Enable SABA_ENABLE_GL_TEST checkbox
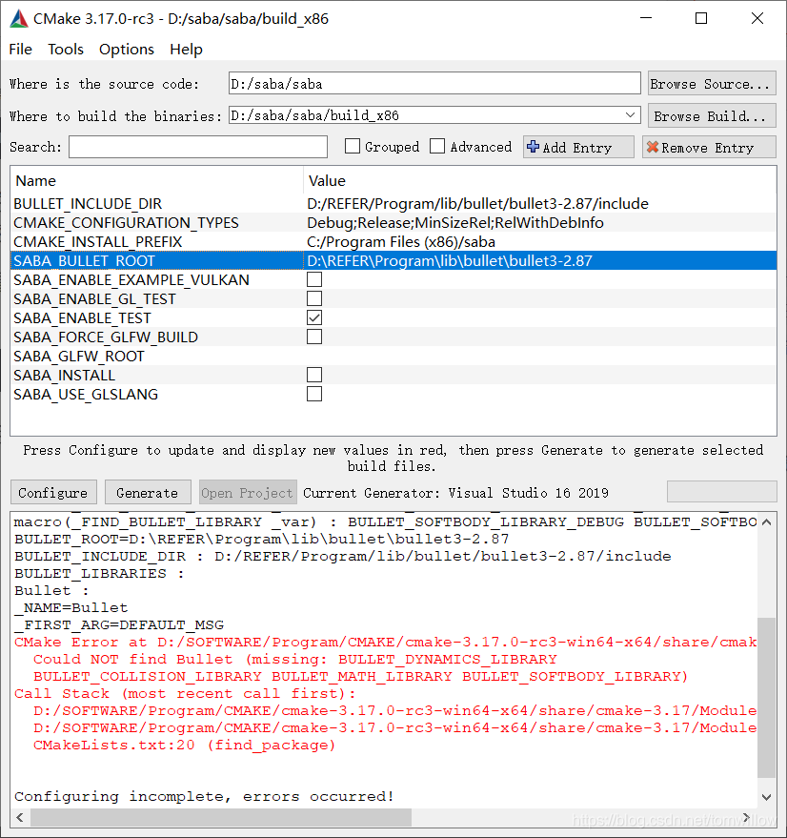Viewport: 787px width, 838px height. (x=314, y=298)
